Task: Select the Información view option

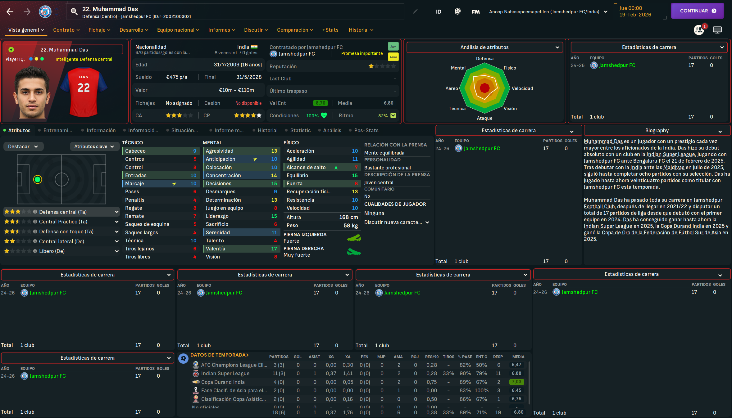Action: pos(98,130)
